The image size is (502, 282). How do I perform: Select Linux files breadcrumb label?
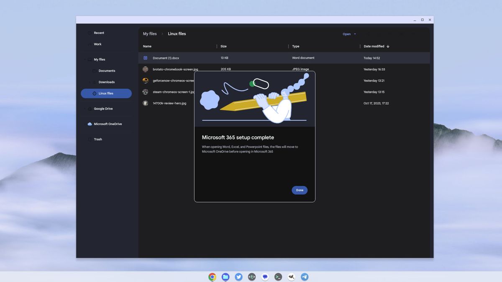click(177, 34)
